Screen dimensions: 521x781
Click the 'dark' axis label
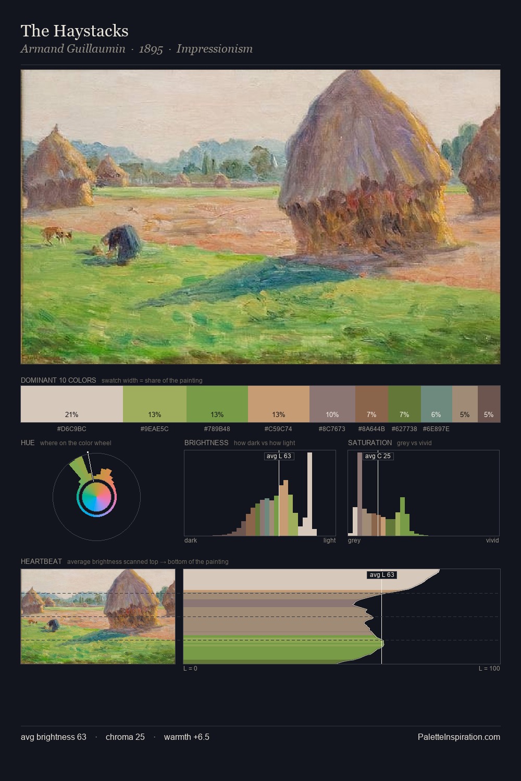pyautogui.click(x=191, y=540)
